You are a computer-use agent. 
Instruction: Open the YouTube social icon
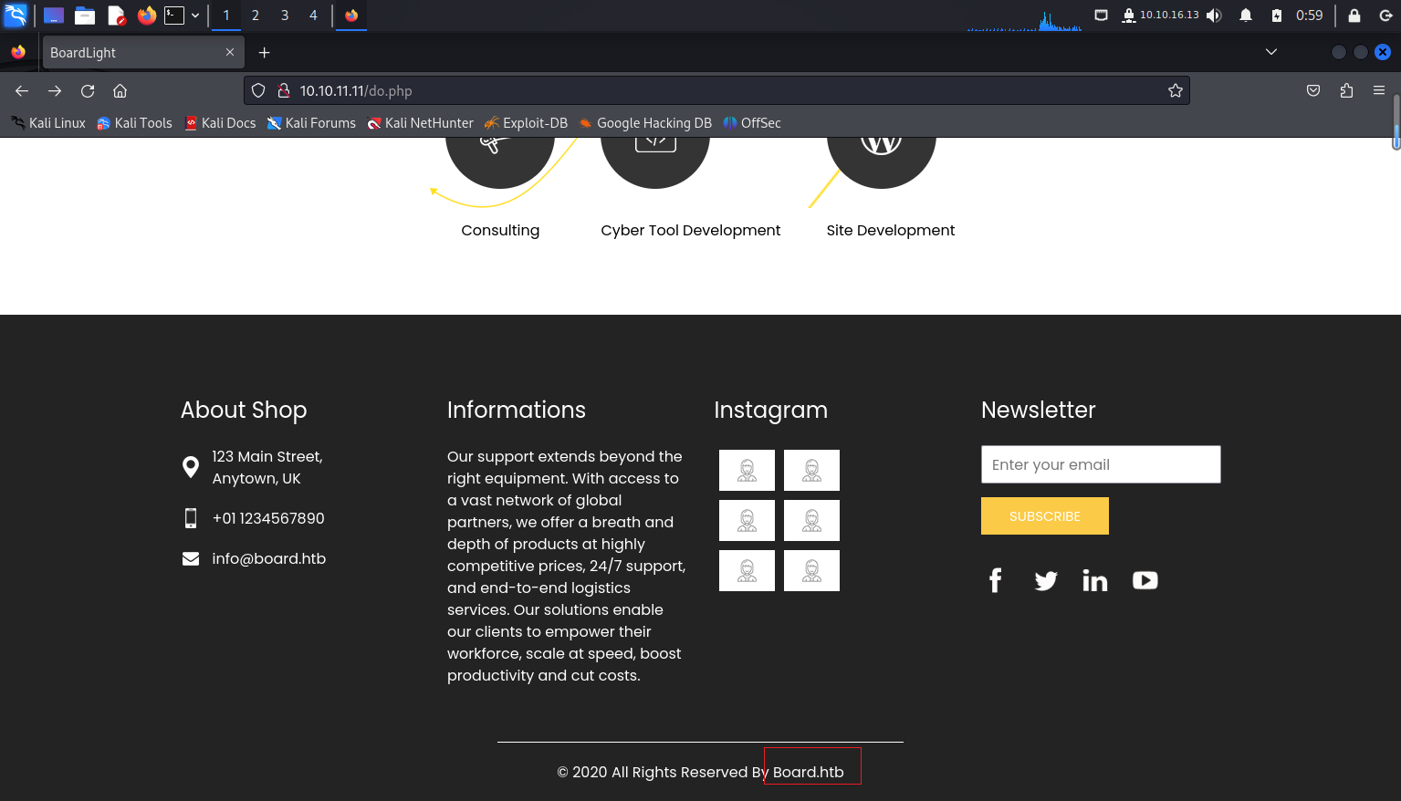(1145, 580)
